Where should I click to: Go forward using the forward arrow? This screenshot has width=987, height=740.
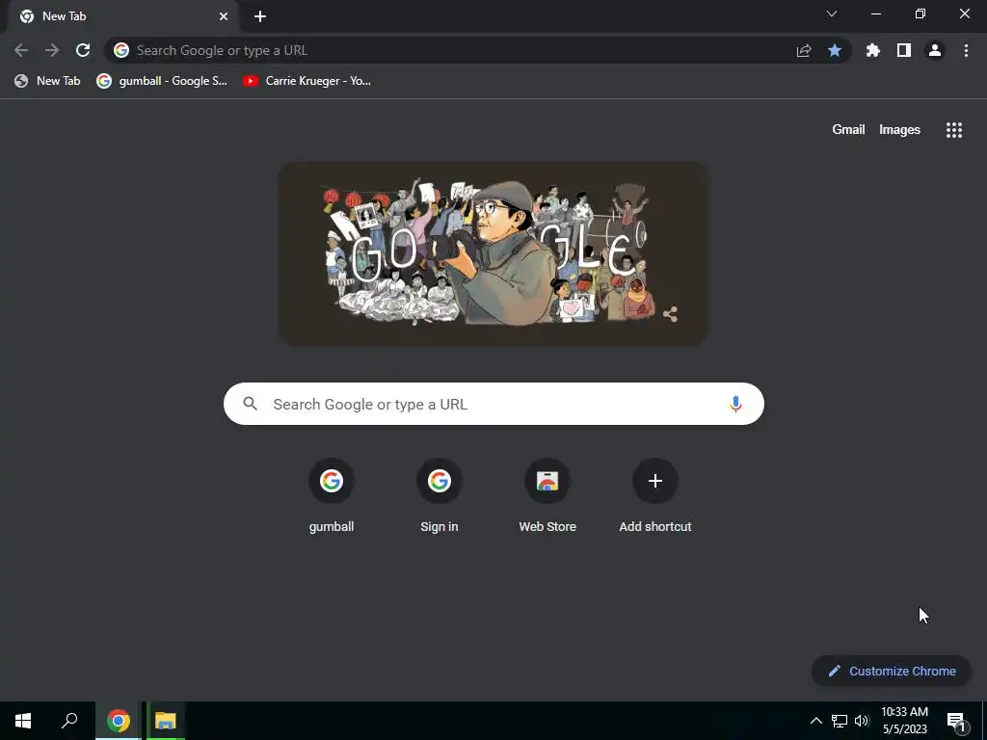pos(52,50)
